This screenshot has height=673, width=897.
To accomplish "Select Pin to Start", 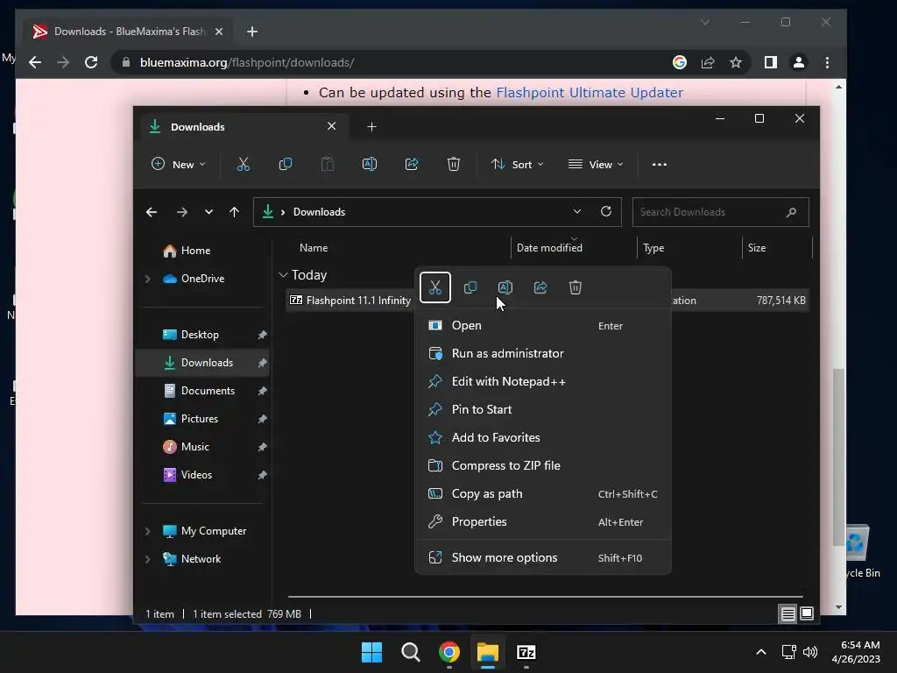I will [x=543, y=410].
